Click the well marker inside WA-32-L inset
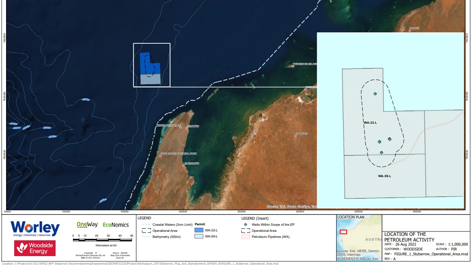This screenshot has height=265, width=472. (x=375, y=93)
